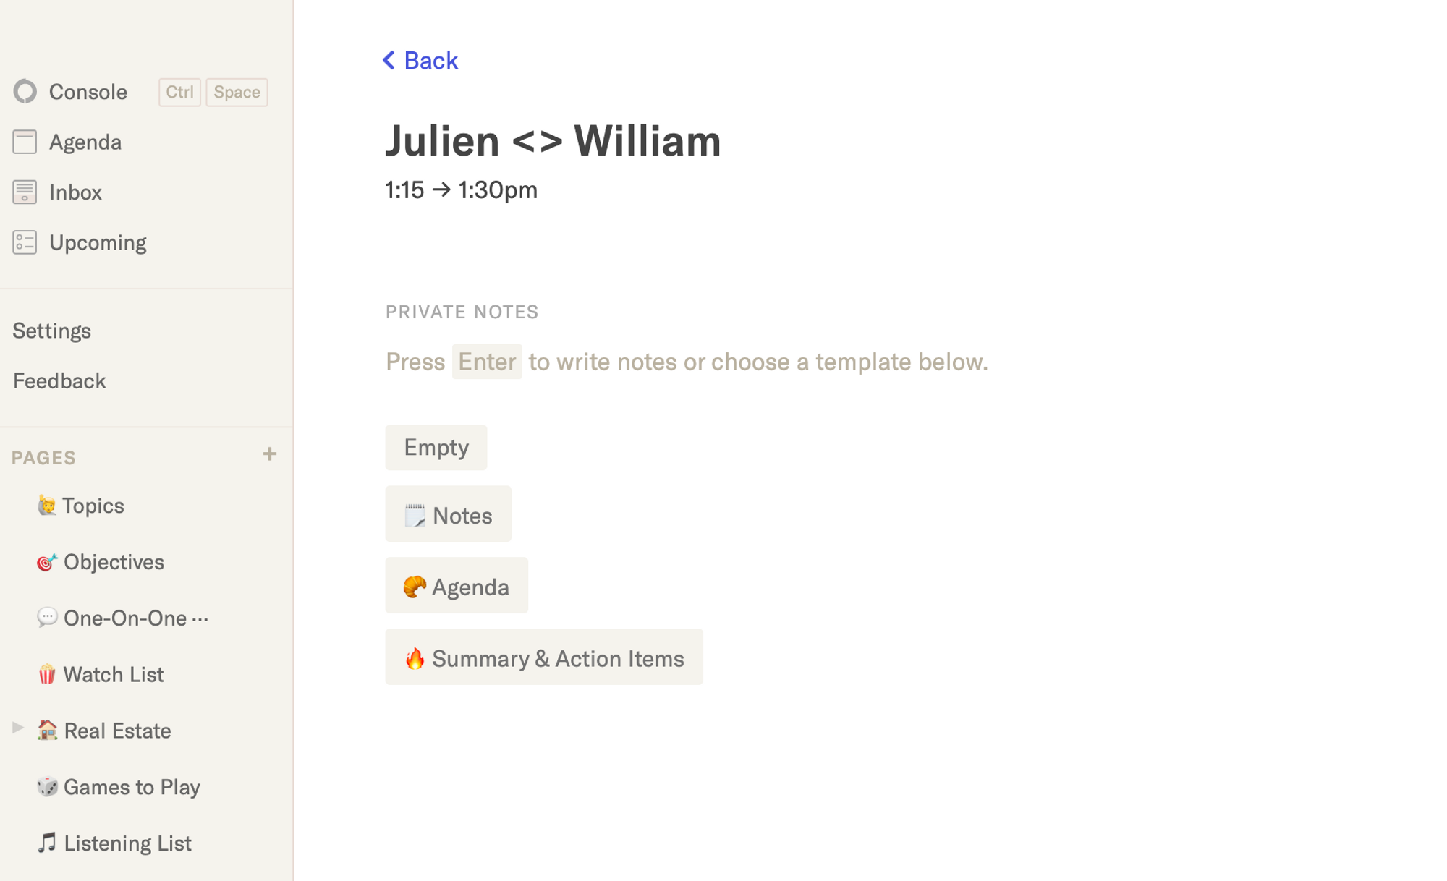Click the Console circle icon

(25, 92)
